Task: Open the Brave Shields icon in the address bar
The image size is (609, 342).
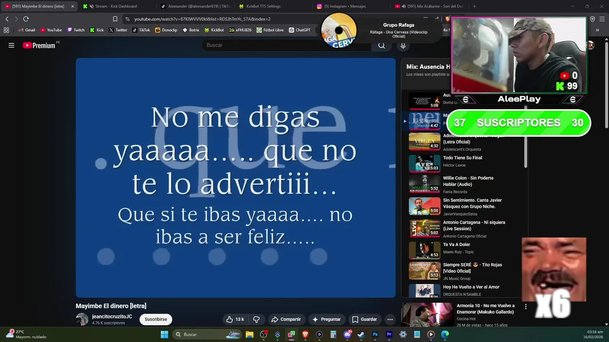Action: [447, 19]
